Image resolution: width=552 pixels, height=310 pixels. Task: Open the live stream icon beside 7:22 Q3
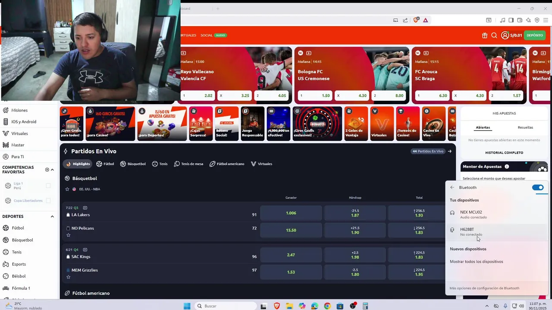click(85, 208)
